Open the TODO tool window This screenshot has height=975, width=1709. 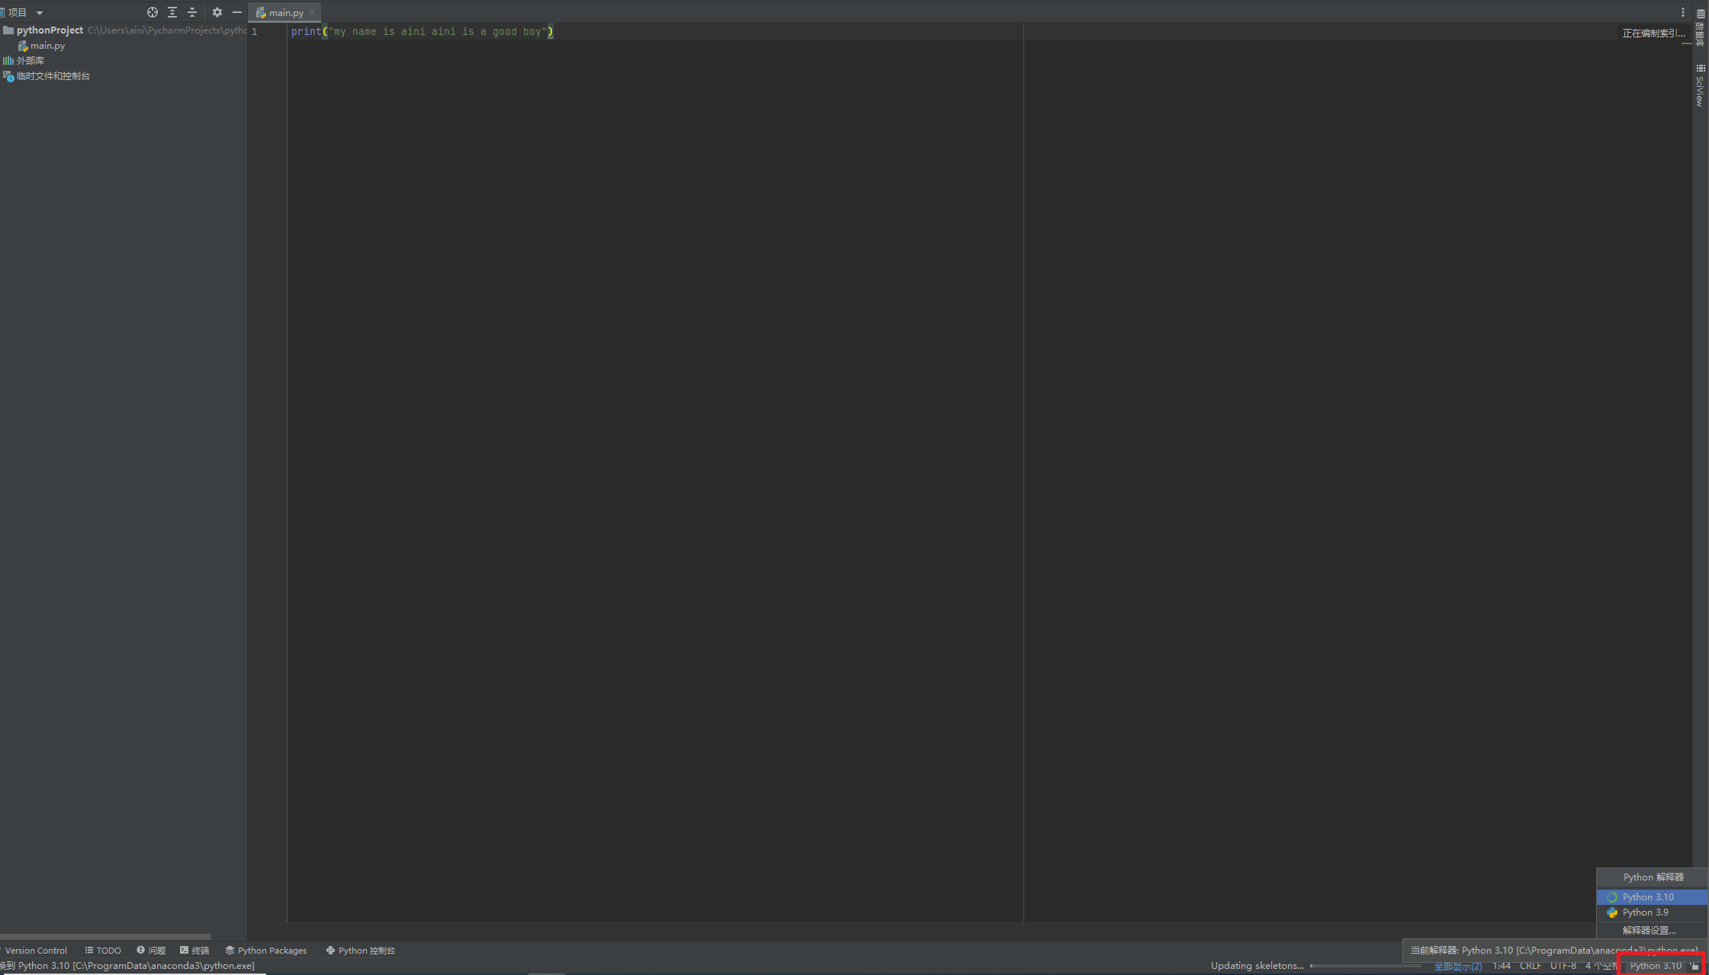click(x=103, y=951)
